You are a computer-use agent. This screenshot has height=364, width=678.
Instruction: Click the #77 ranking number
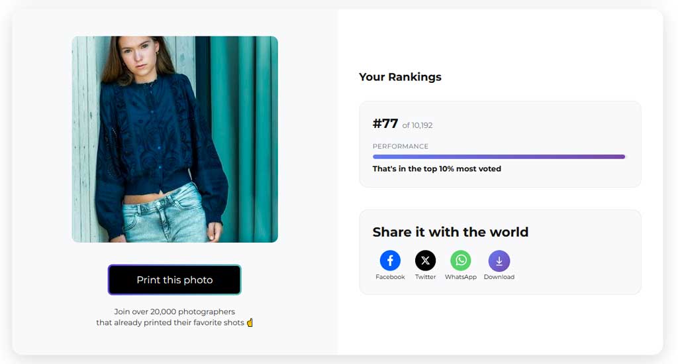pos(385,124)
